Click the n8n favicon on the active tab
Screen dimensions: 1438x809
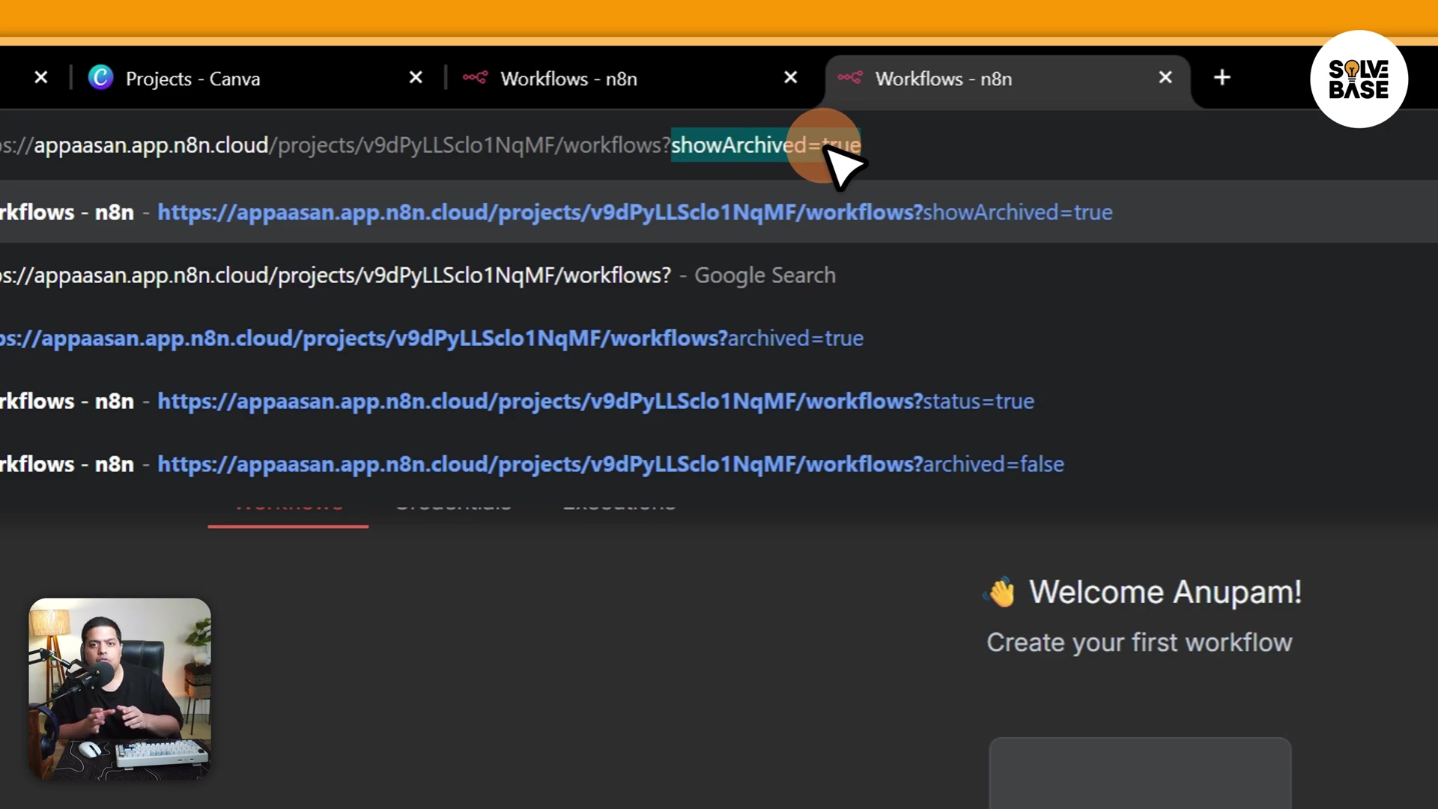pyautogui.click(x=849, y=78)
